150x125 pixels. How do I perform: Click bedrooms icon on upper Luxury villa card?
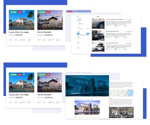click(x=10, y=40)
